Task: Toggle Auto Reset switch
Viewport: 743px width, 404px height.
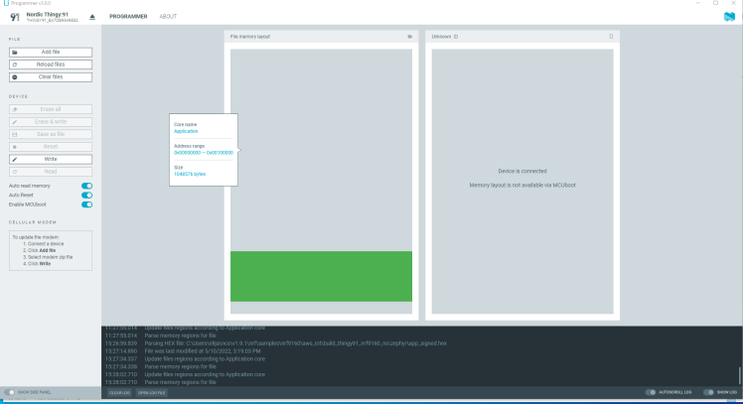Action: coord(86,196)
